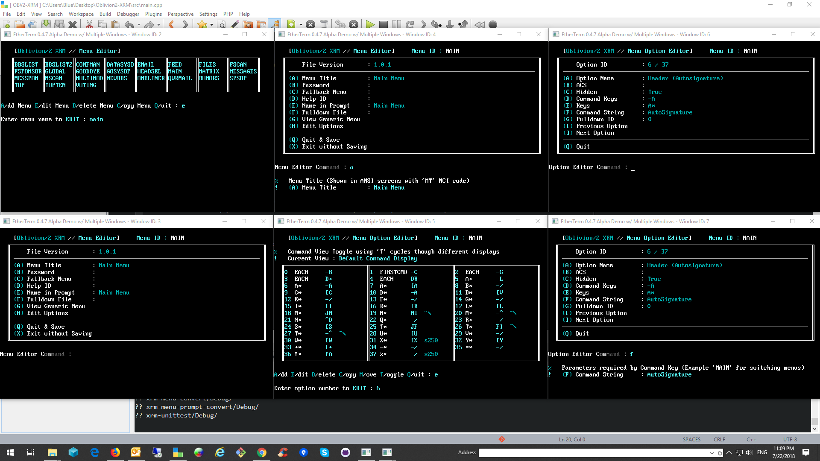Click the Close file X icon
The image size is (820, 461).
73,24
